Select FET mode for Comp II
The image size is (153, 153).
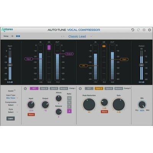[89, 88]
